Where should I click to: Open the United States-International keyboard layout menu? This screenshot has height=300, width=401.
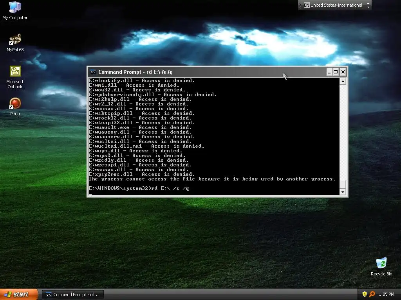[336, 5]
